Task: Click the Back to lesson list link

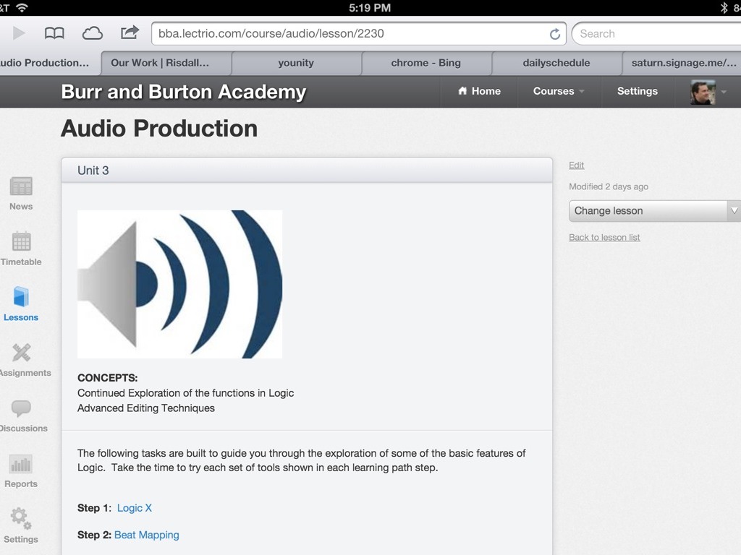Action: (604, 237)
